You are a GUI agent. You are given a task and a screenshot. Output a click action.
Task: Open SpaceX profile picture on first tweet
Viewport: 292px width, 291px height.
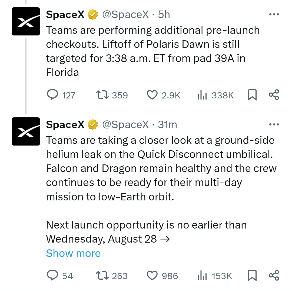click(26, 21)
